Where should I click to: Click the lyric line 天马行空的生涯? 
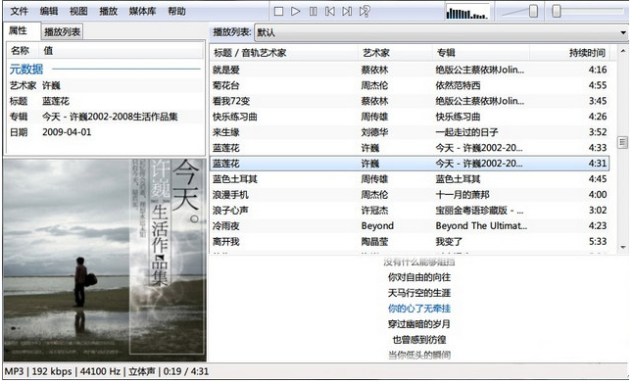(x=419, y=293)
